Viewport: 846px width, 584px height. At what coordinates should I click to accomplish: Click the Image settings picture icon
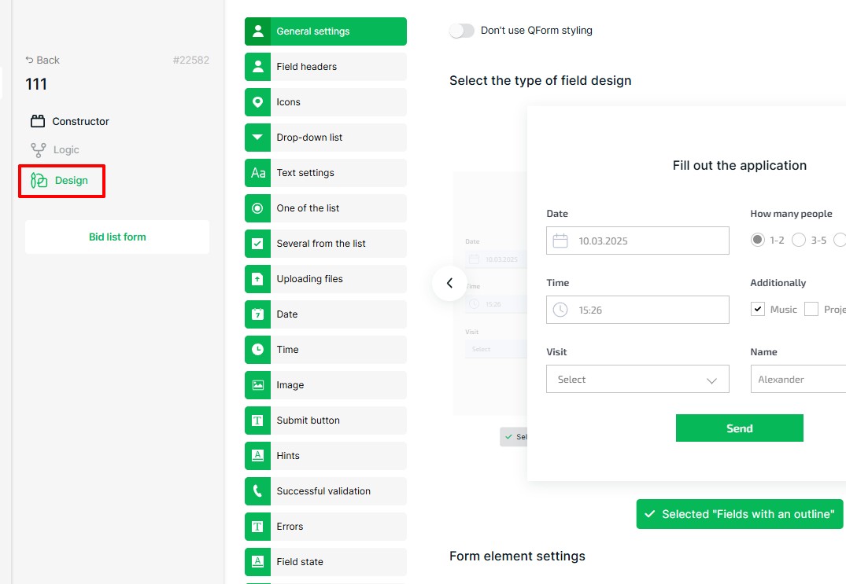[257, 385]
